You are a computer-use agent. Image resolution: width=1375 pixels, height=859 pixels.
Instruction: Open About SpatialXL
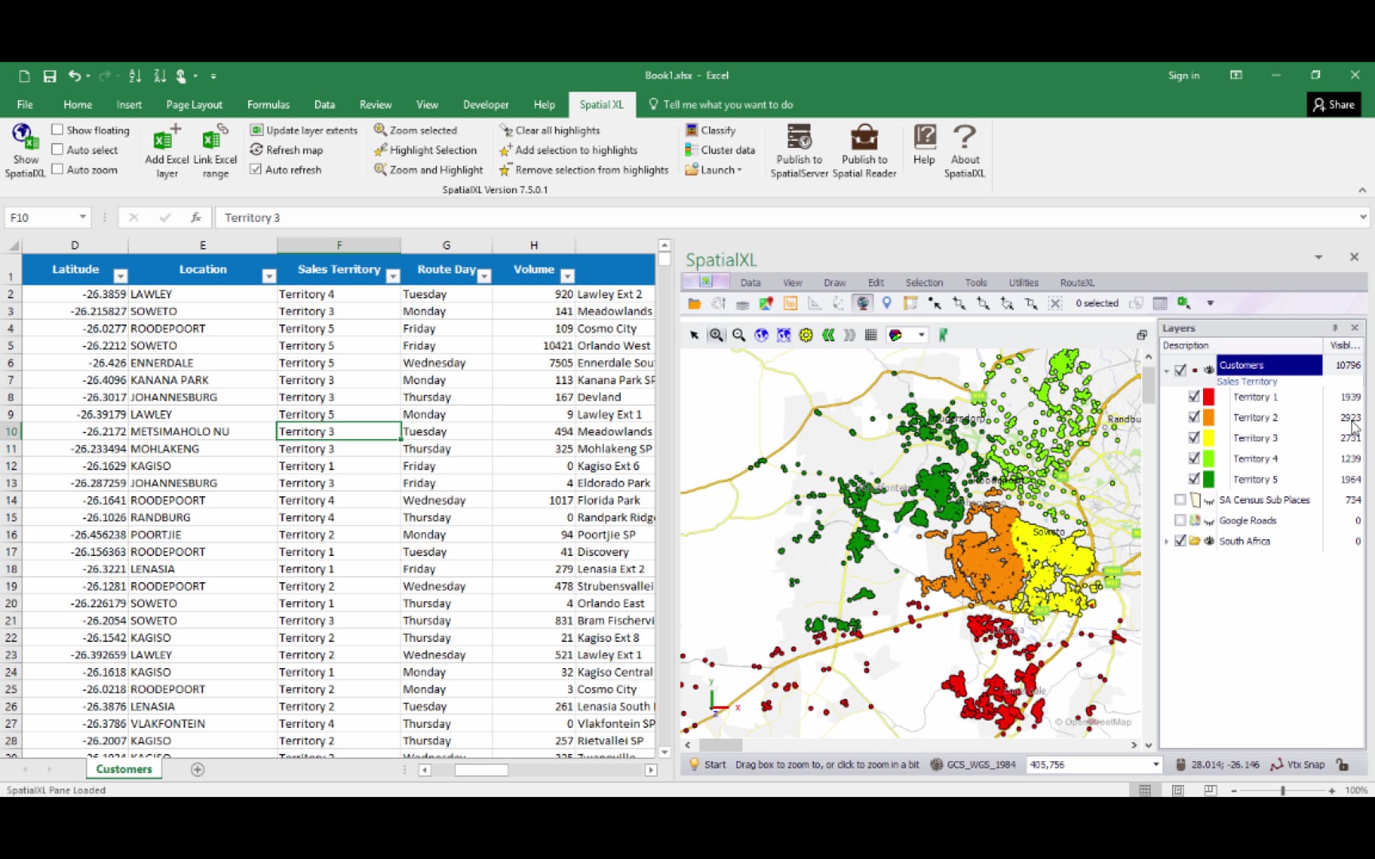pos(964,150)
